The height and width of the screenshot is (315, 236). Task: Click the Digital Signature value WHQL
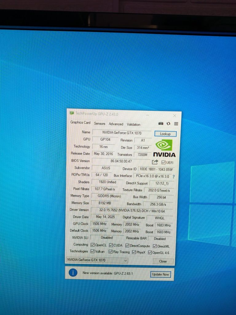coord(160,218)
